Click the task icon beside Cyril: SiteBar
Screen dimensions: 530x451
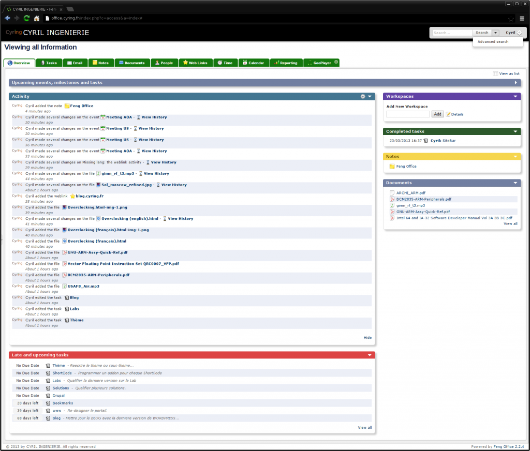coord(425,141)
